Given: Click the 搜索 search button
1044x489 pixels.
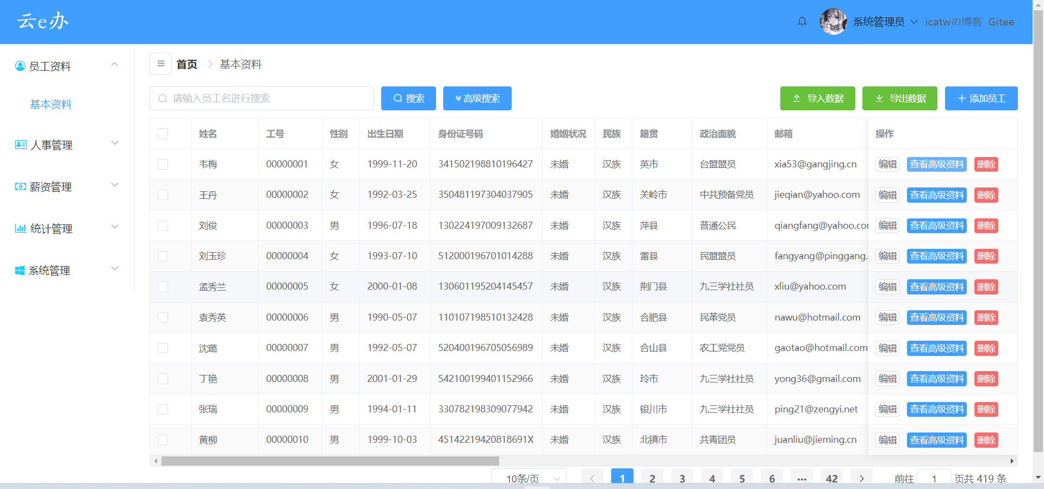Looking at the screenshot, I should click(x=408, y=98).
